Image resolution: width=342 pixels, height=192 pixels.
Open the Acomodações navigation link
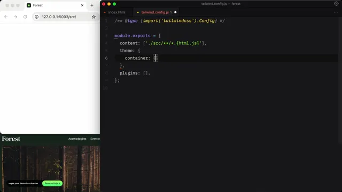(77, 139)
